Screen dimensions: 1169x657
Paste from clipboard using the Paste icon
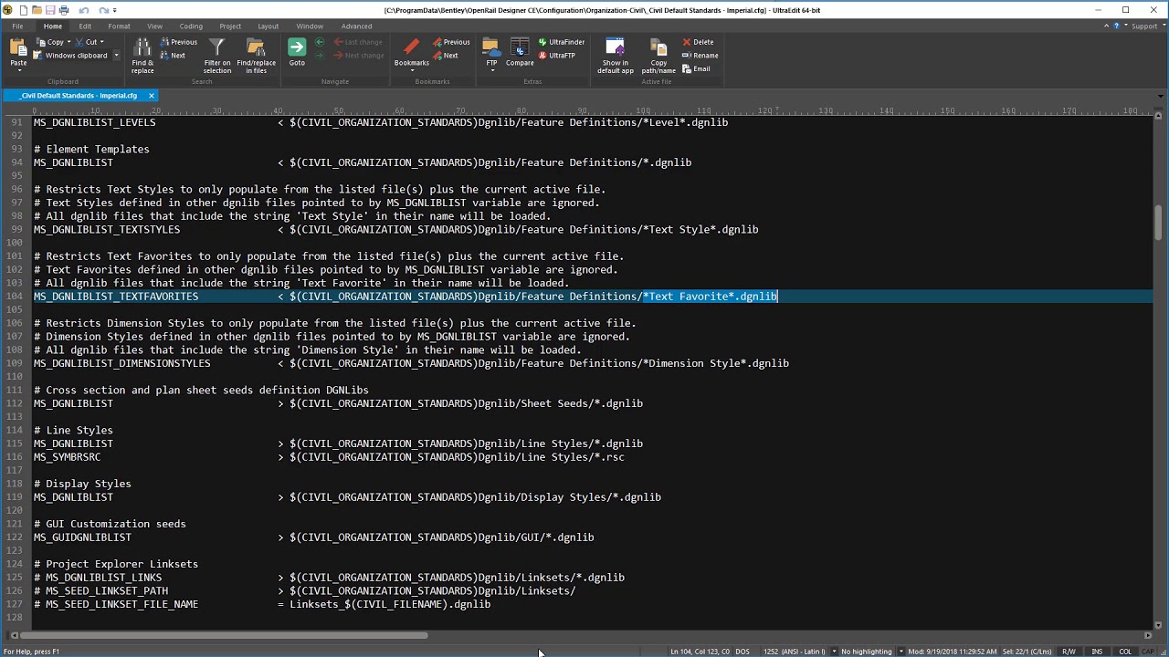tap(18, 47)
